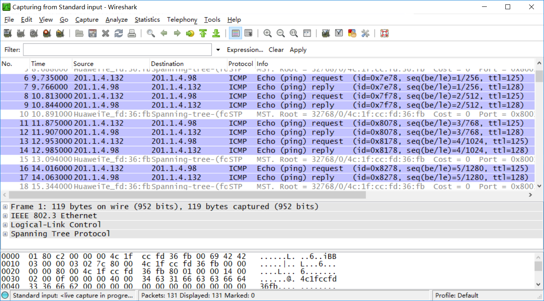Toggle auto scroll in live capture
544x301 pixels.
(x=248, y=33)
